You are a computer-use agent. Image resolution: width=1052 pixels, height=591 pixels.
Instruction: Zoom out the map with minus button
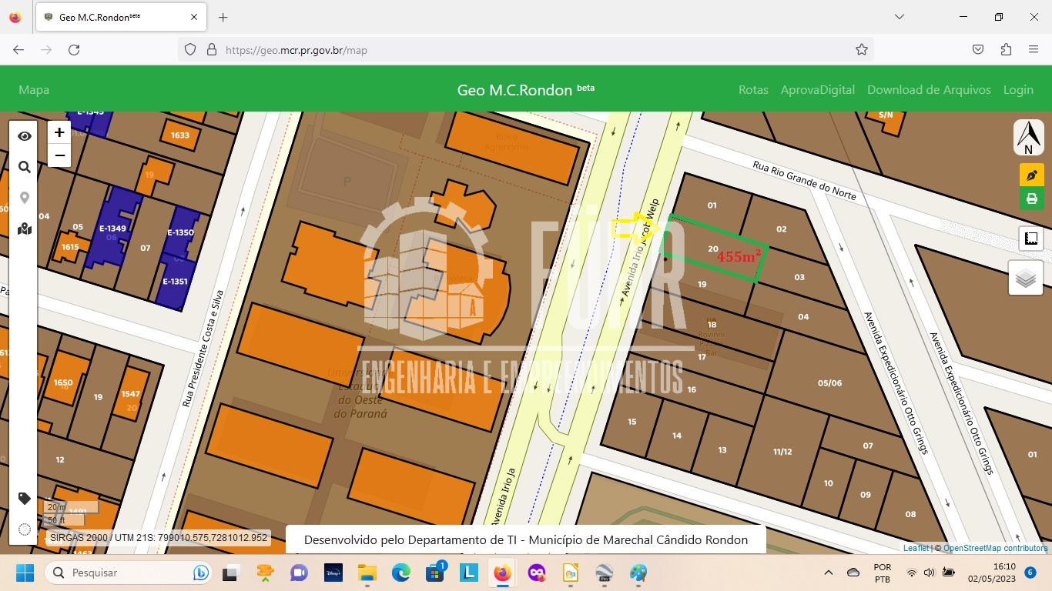click(x=59, y=155)
